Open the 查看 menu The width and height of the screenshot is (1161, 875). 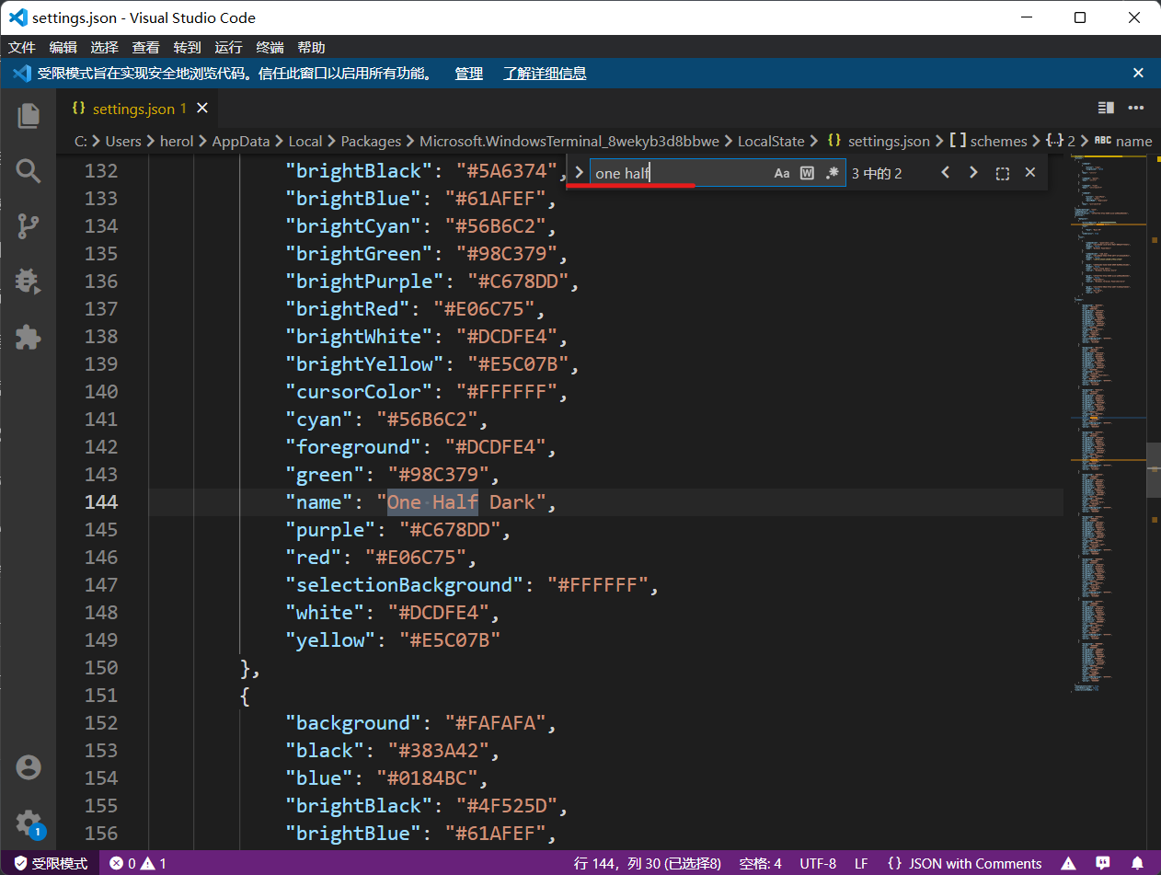[145, 47]
